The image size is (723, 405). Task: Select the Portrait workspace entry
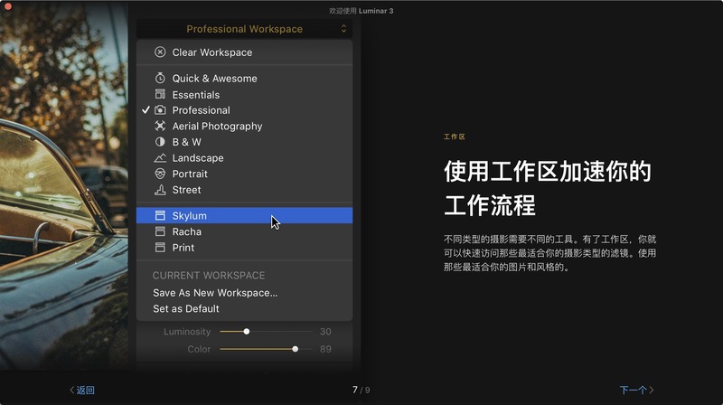pyautogui.click(x=244, y=174)
